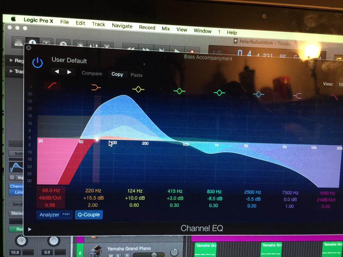Screen dimensions: 343x257
Task: Select the previous EQ preset arrow
Action: click(x=57, y=72)
